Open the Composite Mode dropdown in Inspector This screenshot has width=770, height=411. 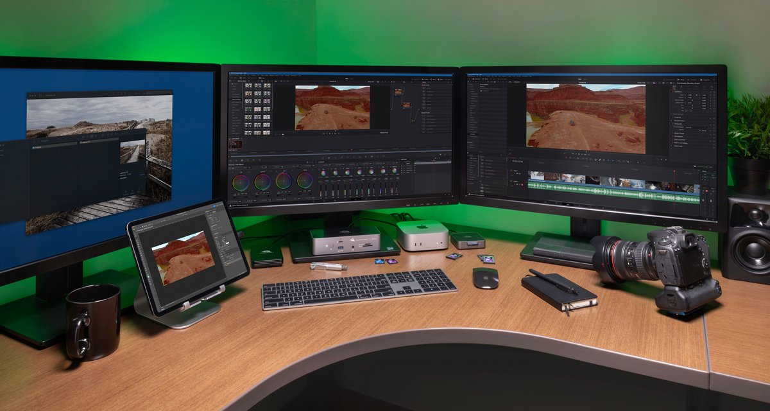696,127
